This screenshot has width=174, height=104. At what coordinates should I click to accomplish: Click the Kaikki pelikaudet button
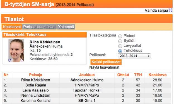pos(106,62)
